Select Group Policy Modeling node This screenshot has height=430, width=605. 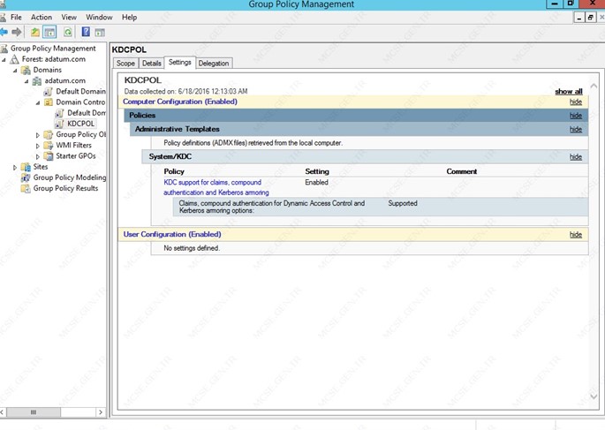(x=70, y=177)
